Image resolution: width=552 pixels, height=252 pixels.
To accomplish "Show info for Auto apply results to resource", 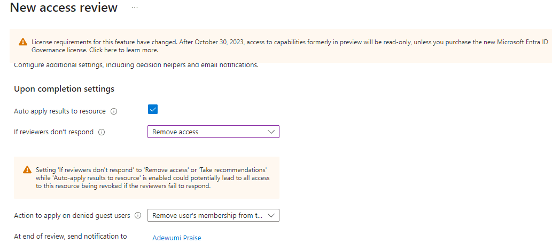I will (x=114, y=111).
